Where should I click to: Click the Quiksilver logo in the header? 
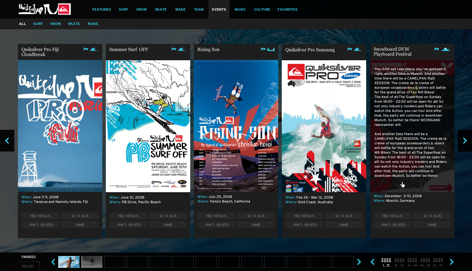point(45,9)
